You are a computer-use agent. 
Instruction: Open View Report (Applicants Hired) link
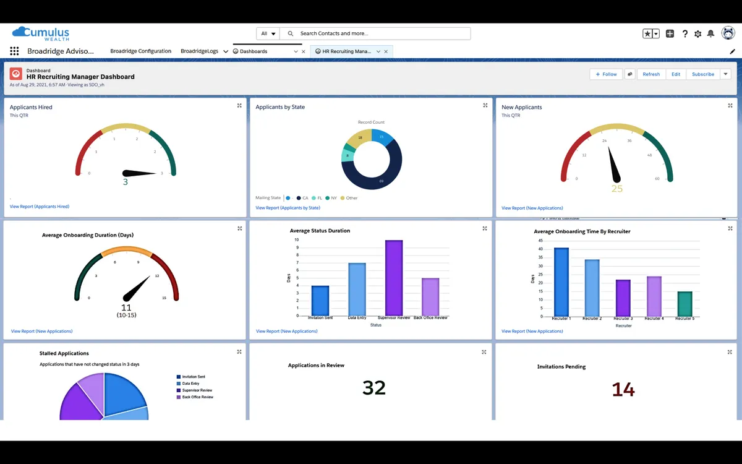tap(40, 207)
